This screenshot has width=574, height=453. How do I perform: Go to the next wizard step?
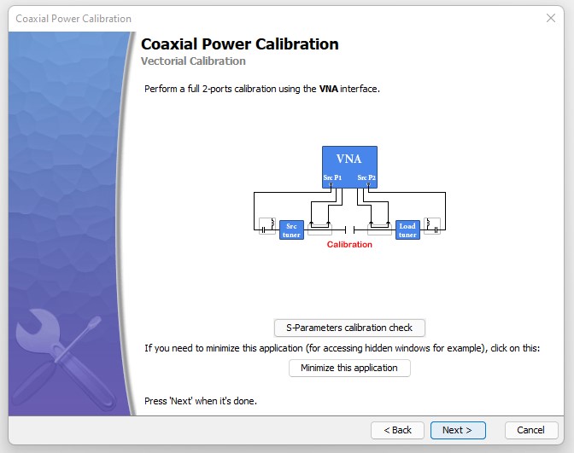click(458, 430)
